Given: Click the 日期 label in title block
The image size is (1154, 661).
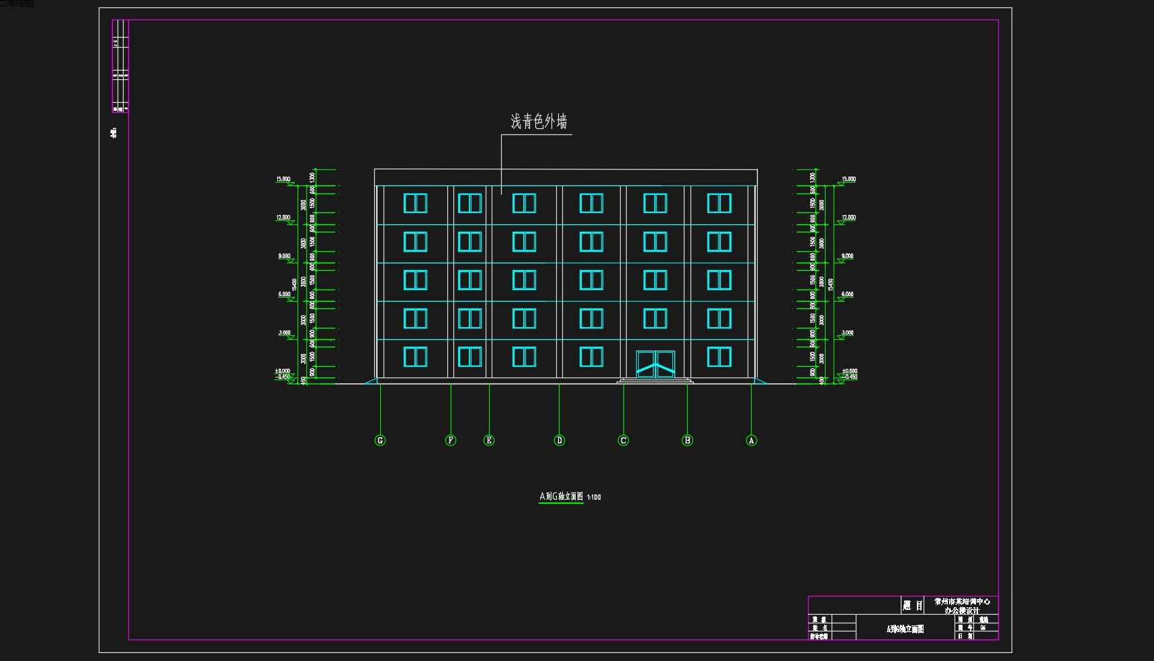Looking at the screenshot, I should [x=965, y=636].
